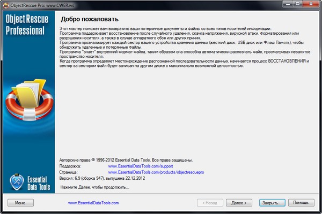
Task: Open the products/objectrescuepro page link
Action: (156, 173)
